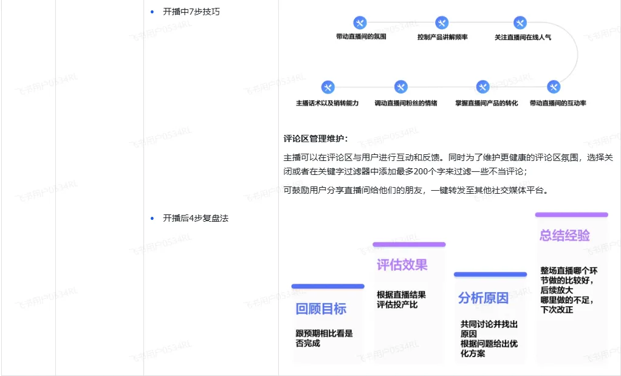Click the text 根据直播结果评估投产比

point(401,299)
